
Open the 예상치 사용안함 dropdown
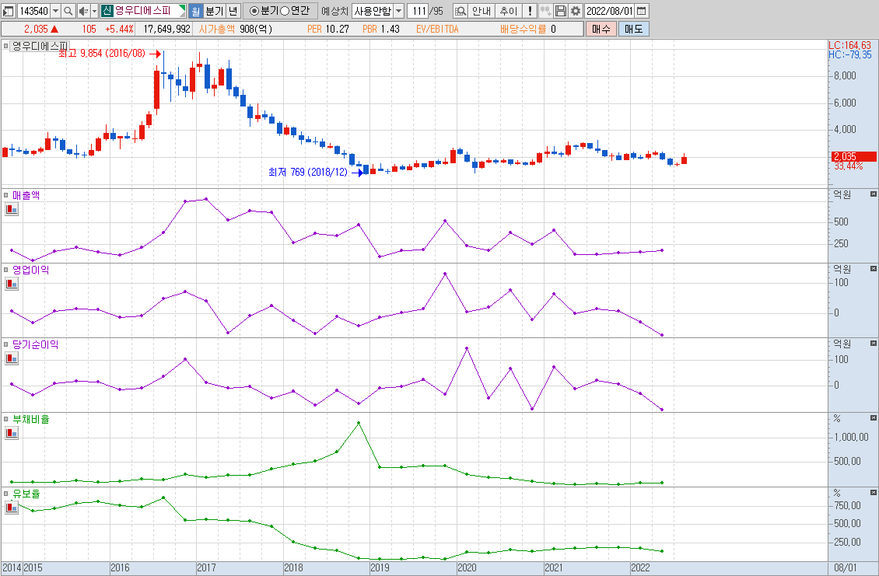tap(398, 11)
